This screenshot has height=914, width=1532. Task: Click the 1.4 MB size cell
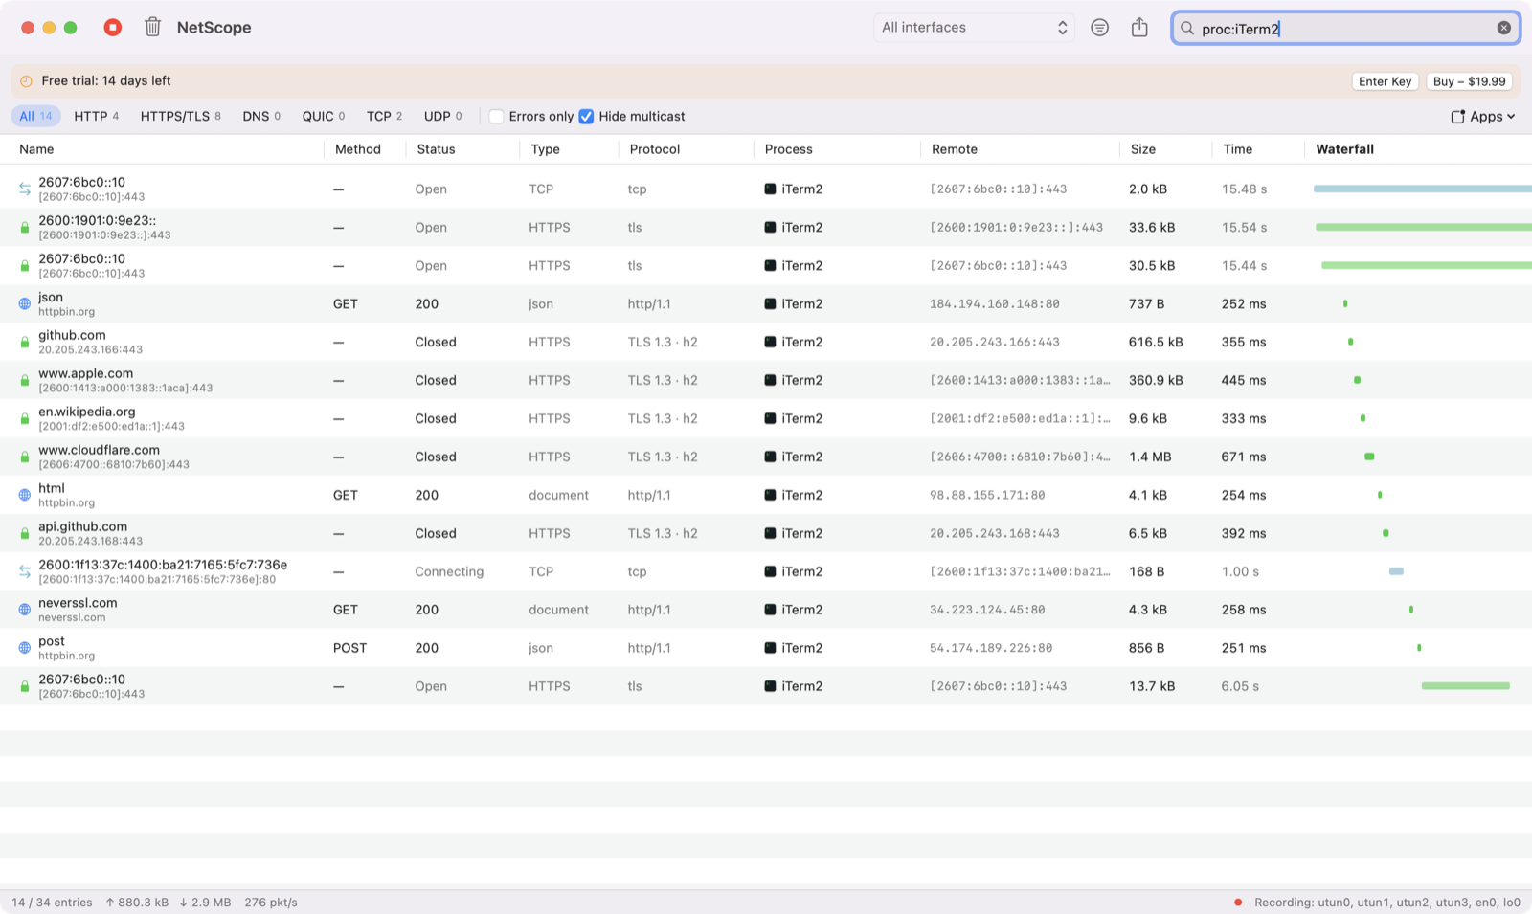[1150, 457]
